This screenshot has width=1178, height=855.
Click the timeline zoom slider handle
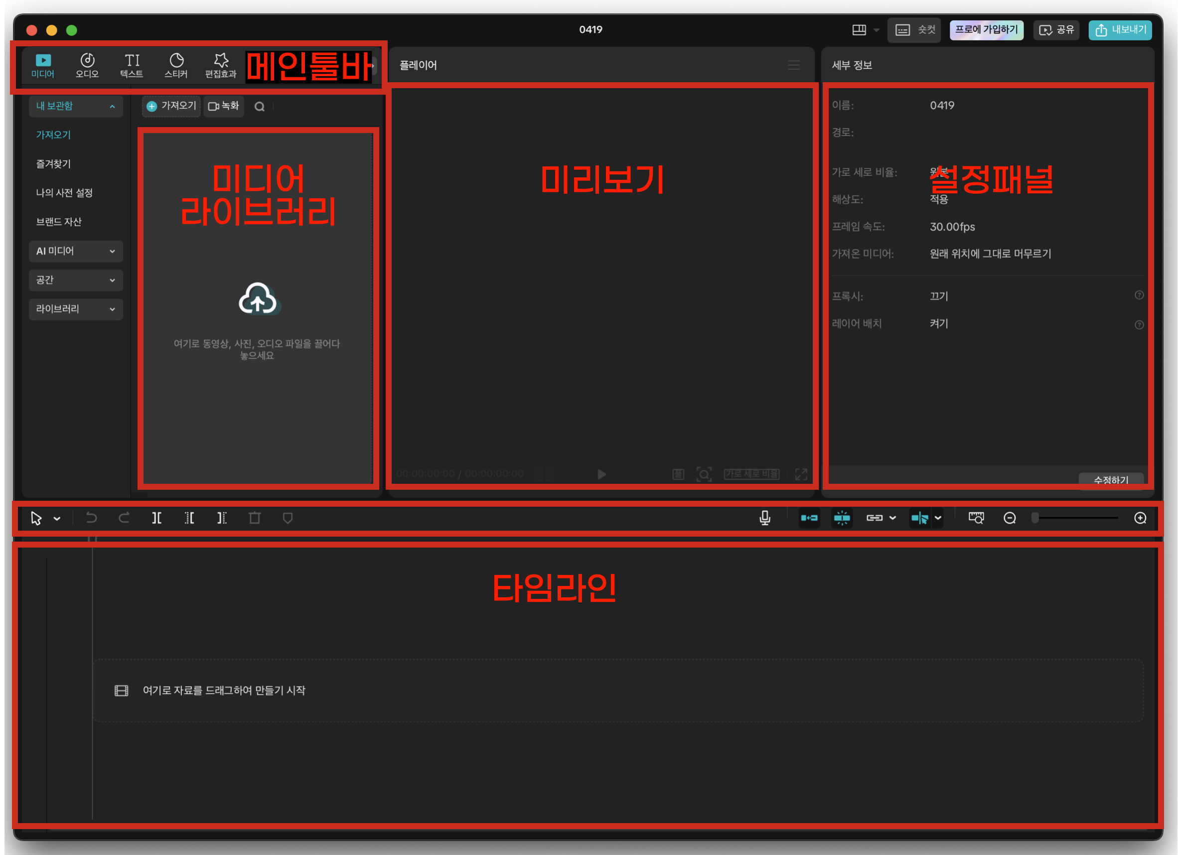pos(1034,518)
